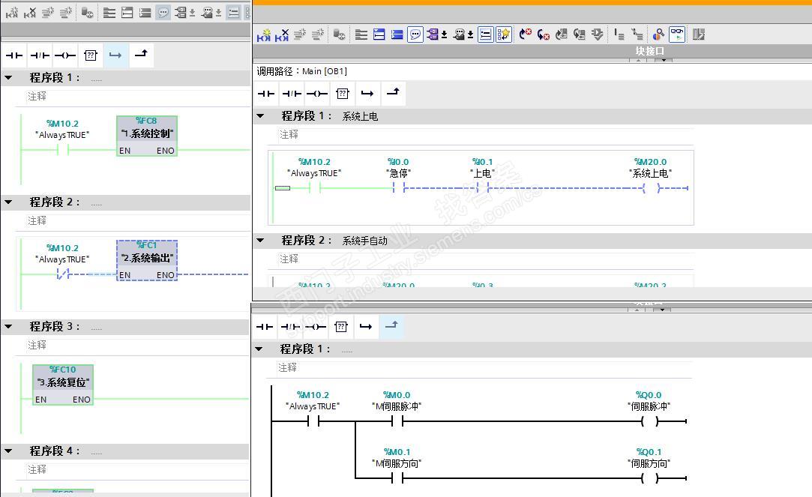
Task: Select coil instruction in lower-right LAD bar
Action: tap(316, 327)
